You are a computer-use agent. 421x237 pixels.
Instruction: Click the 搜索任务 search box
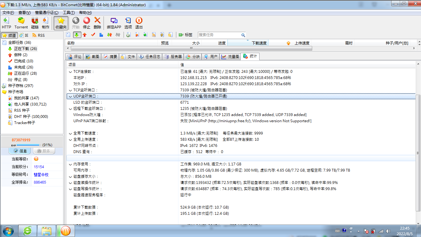tap(219, 35)
